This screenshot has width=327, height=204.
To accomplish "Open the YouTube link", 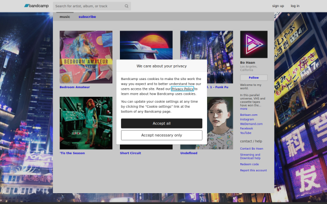I will click(246, 133).
